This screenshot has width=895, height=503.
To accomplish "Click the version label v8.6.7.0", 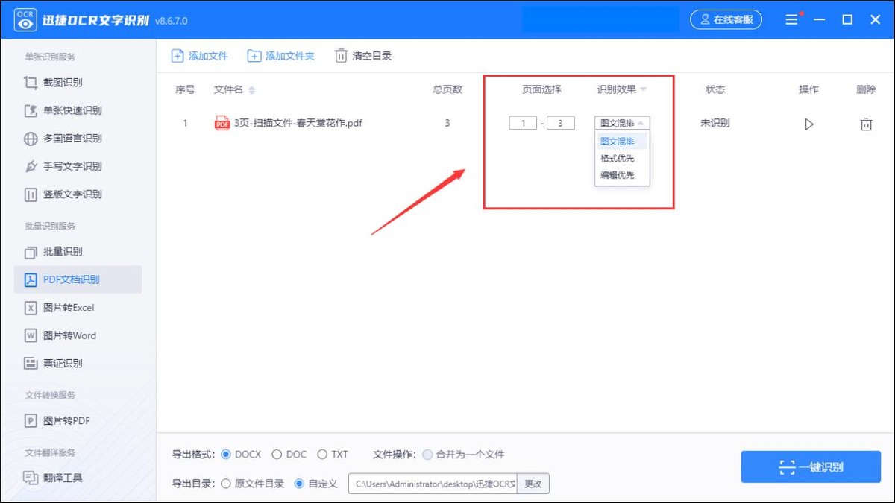I will 171,21.
